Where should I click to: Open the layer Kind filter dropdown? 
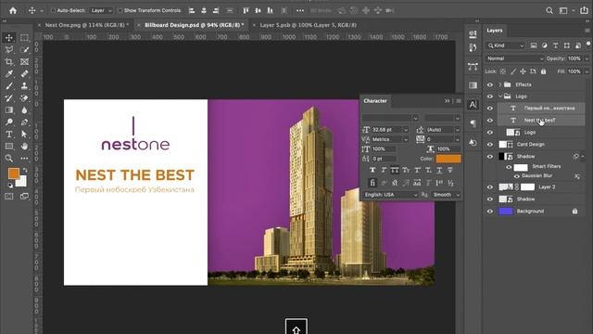[506, 45]
